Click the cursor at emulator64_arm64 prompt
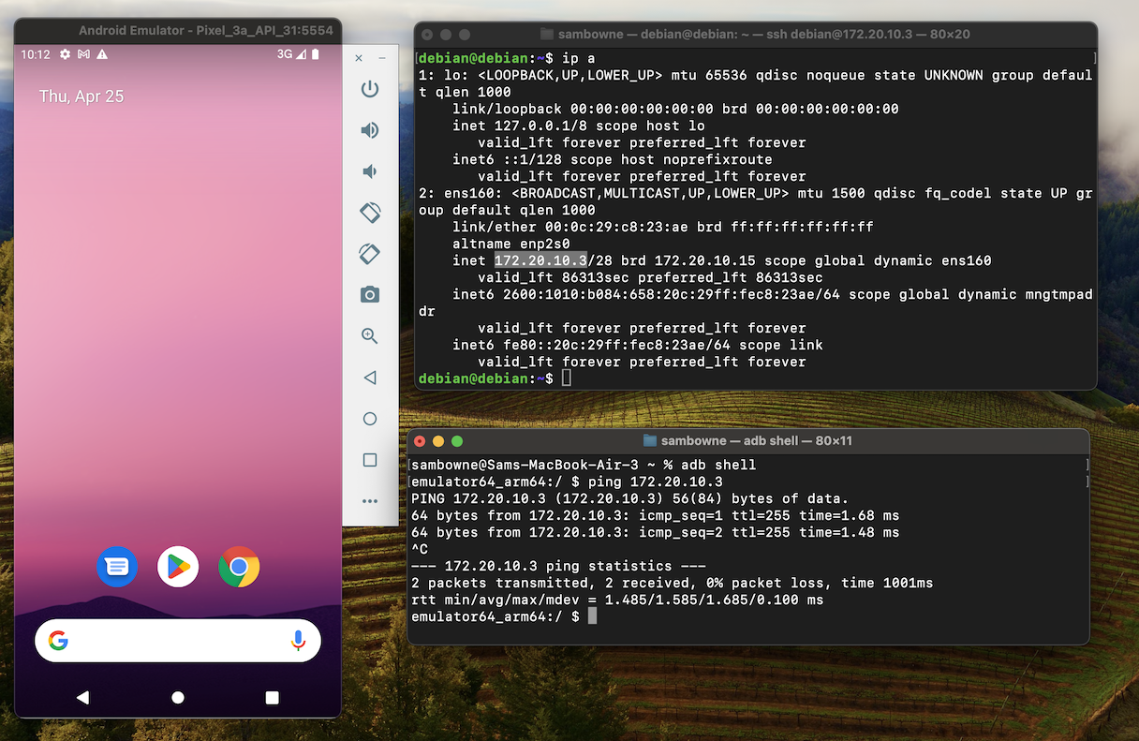The image size is (1139, 741). pyautogui.click(x=592, y=616)
